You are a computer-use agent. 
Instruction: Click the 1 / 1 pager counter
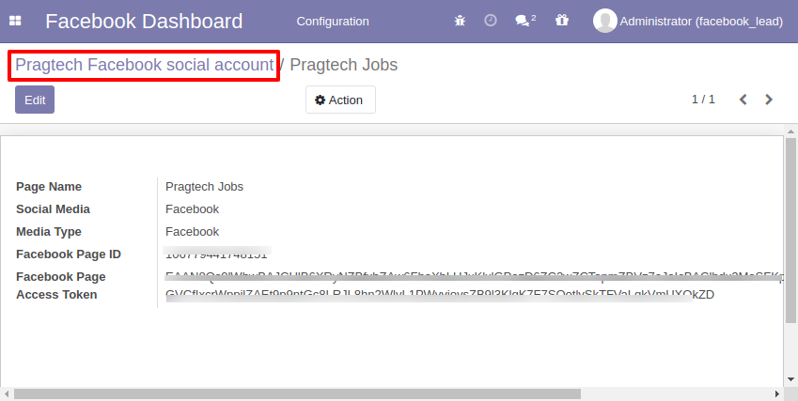(703, 100)
